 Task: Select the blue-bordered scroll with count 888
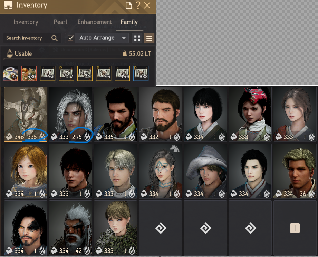[141, 73]
